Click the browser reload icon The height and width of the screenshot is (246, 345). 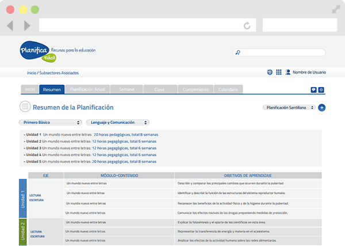[x=247, y=26]
